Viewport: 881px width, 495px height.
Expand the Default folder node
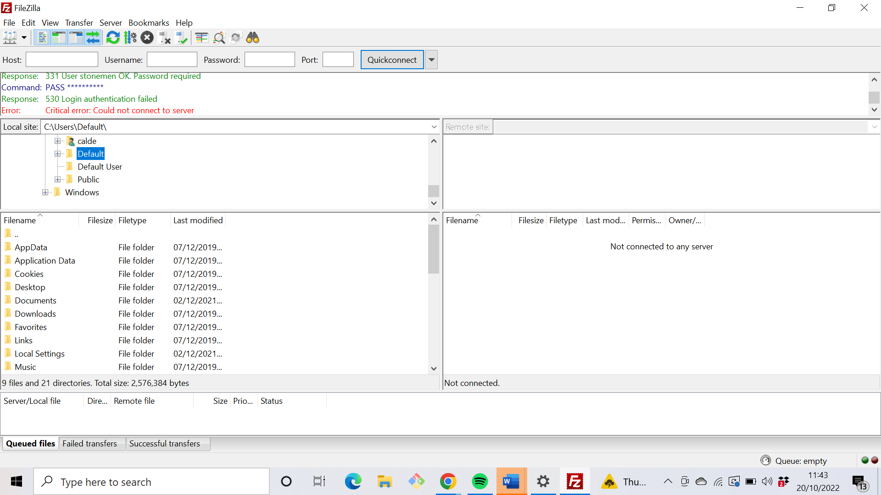coord(57,154)
